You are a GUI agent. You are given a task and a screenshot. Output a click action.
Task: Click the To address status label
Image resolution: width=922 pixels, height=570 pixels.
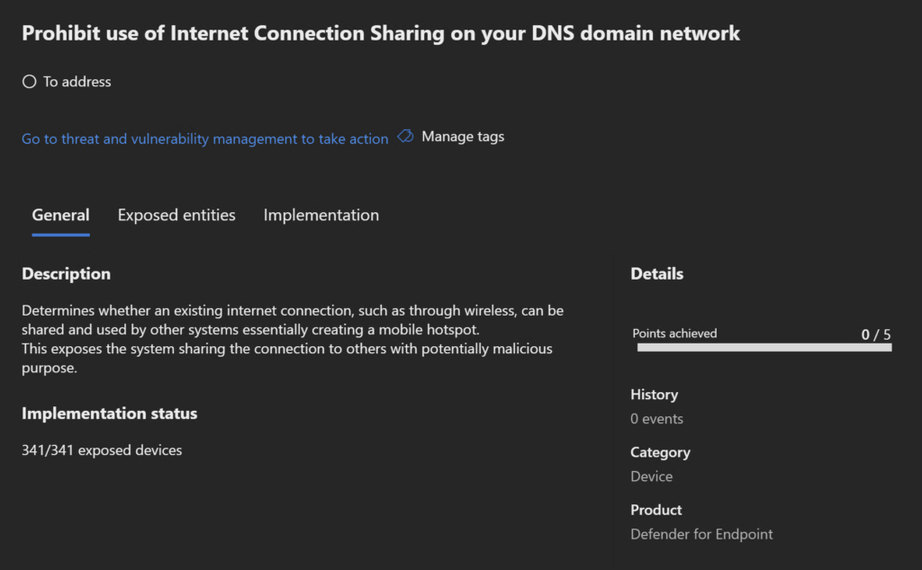77,82
